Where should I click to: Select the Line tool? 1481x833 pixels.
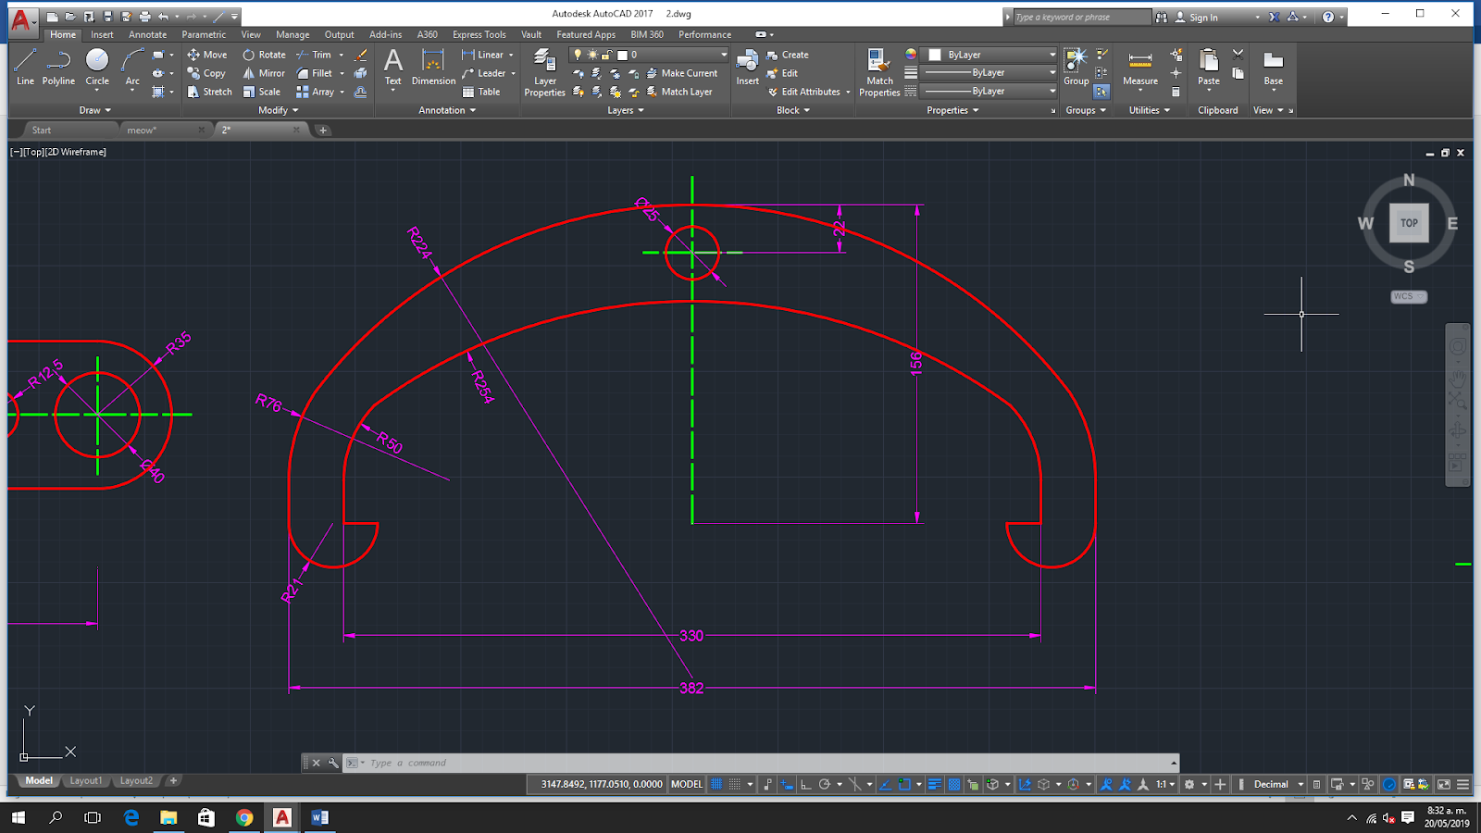click(25, 65)
